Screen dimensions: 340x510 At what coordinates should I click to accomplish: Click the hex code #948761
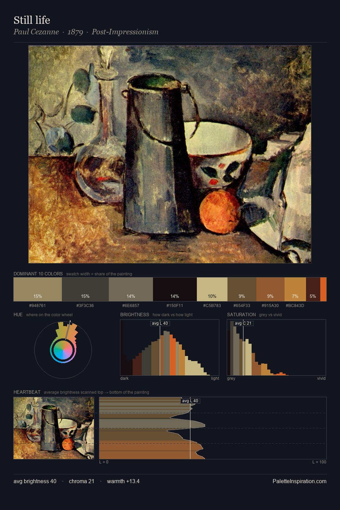(37, 305)
